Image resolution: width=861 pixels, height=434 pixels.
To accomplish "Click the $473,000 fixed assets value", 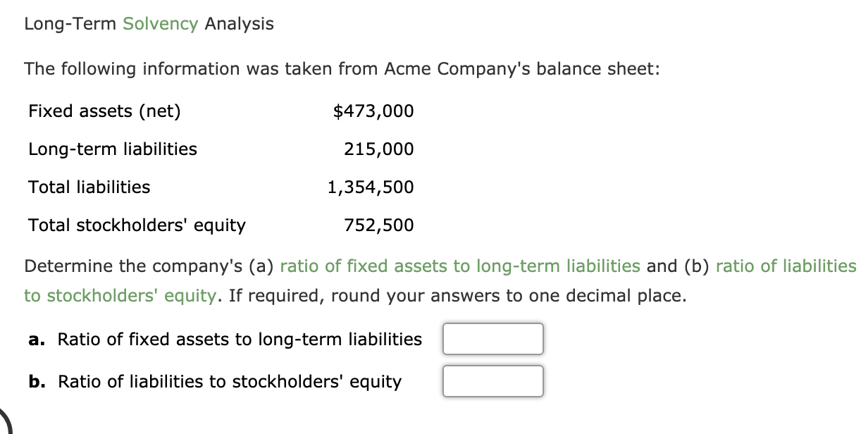I will (373, 111).
